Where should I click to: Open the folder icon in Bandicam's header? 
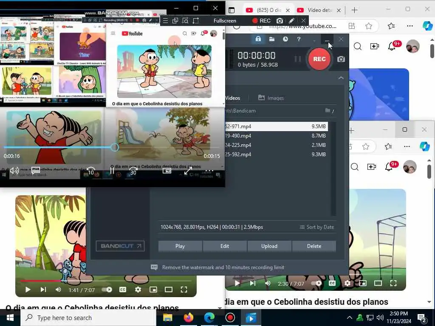coord(272,39)
